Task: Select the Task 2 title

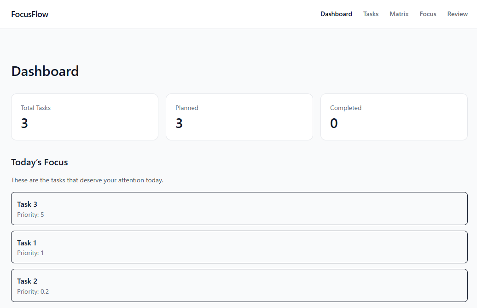Action: tap(27, 281)
